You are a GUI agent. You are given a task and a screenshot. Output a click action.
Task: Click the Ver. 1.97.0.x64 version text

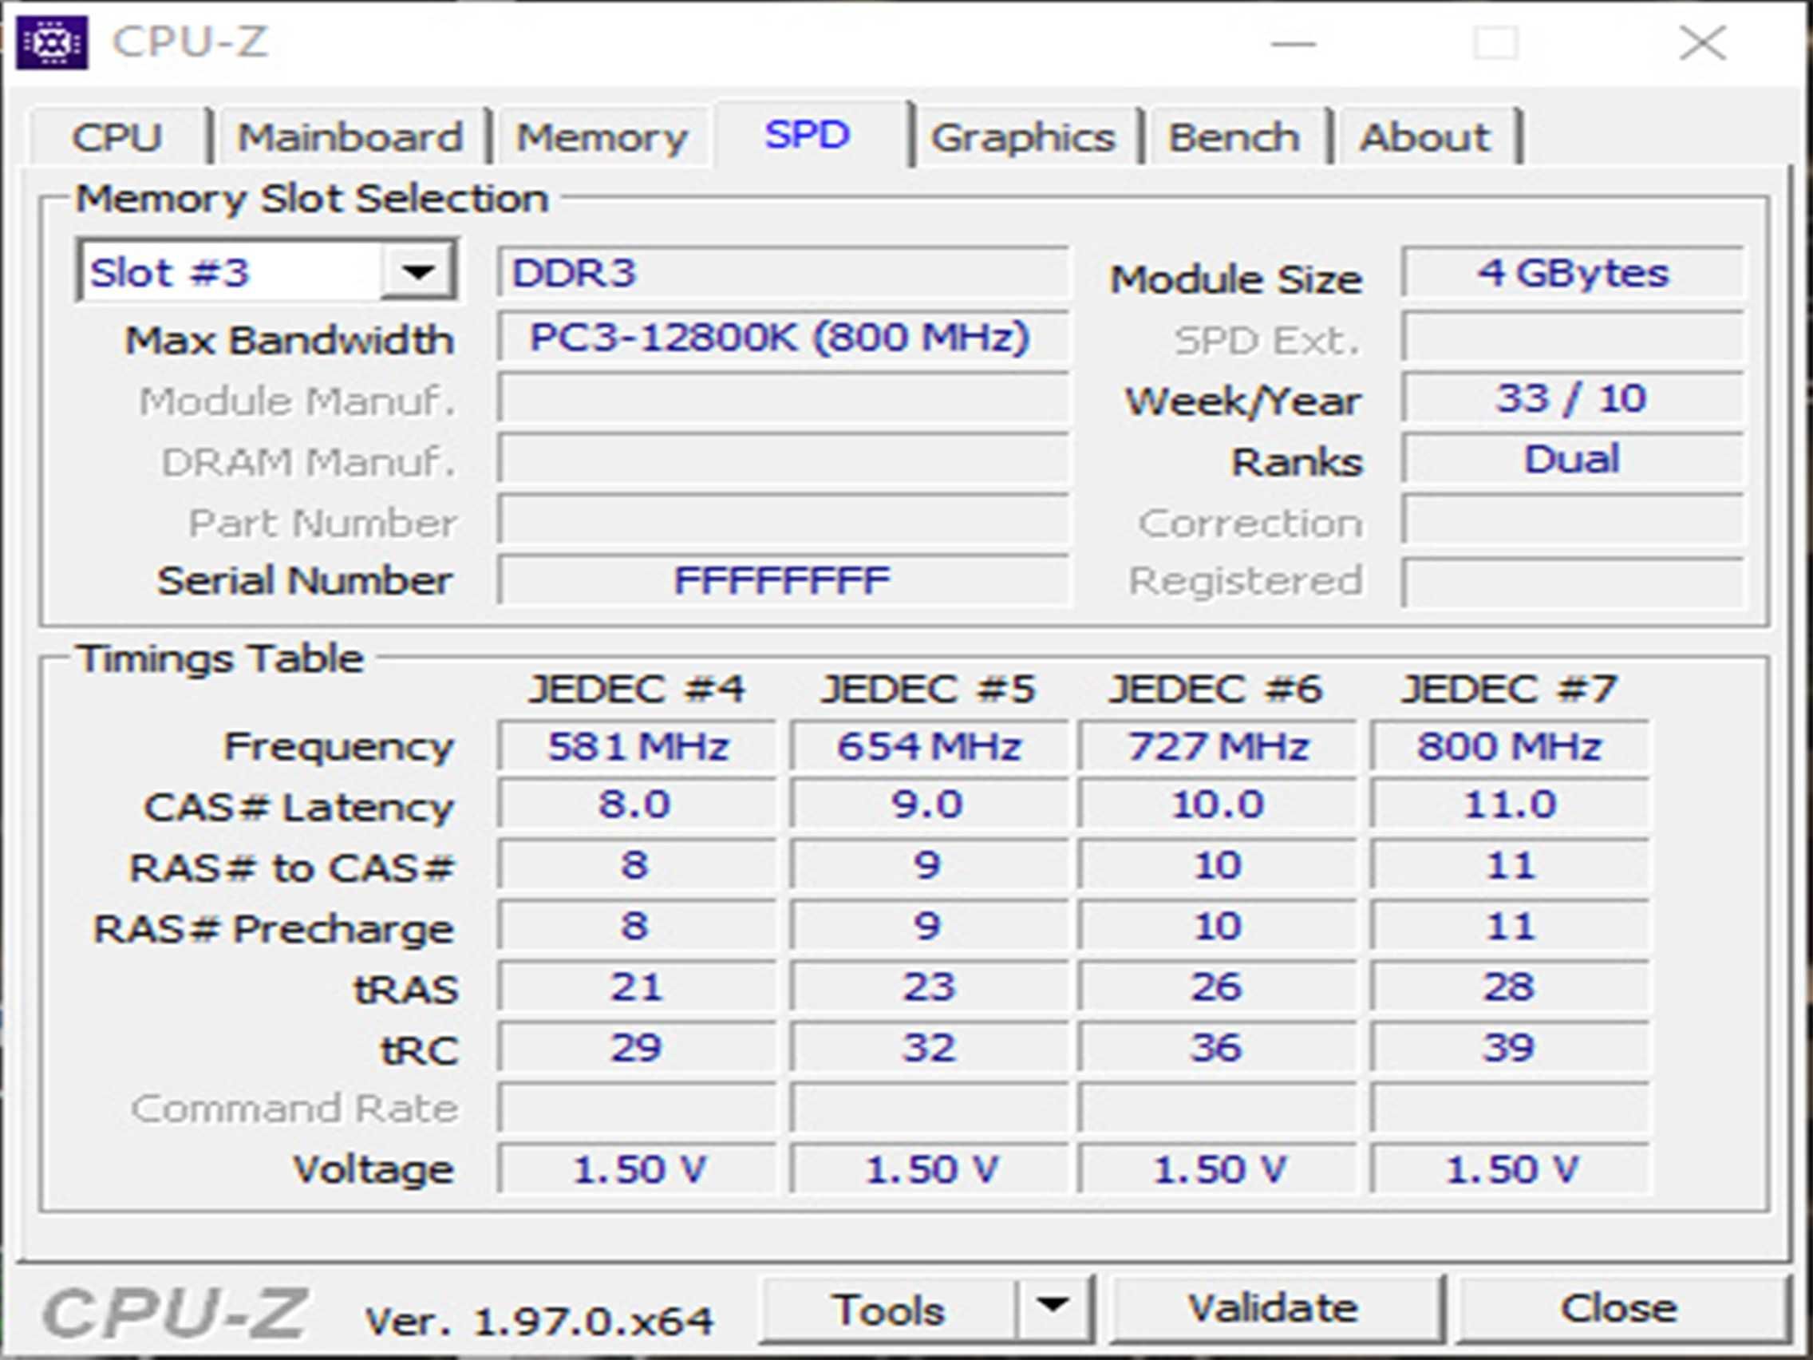[x=539, y=1321]
